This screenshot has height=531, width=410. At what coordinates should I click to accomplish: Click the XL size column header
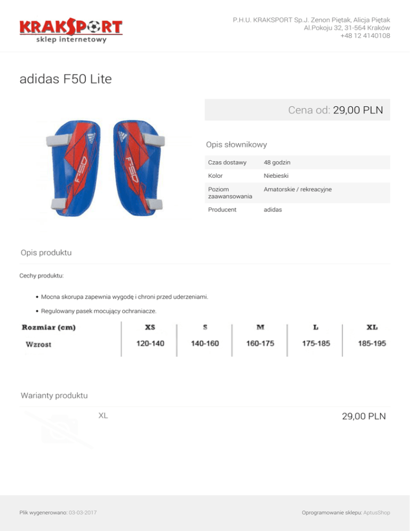pos(372,327)
